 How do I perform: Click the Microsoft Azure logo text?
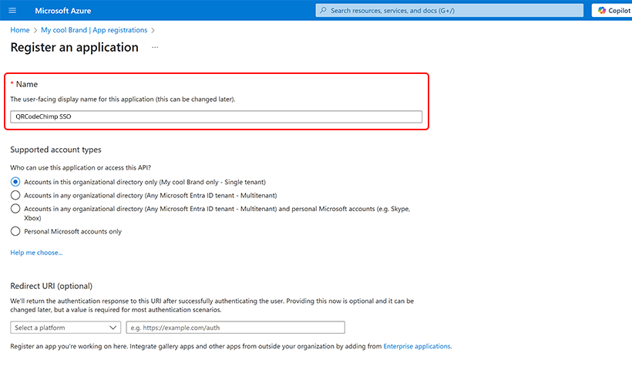click(63, 11)
